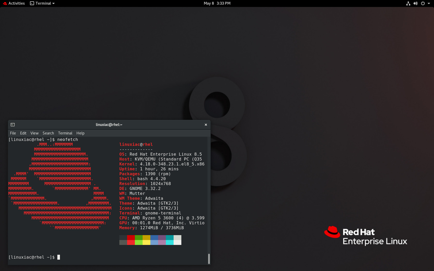Click the Red Hat logo in top bar
This screenshot has height=271, width=434.
5,3
